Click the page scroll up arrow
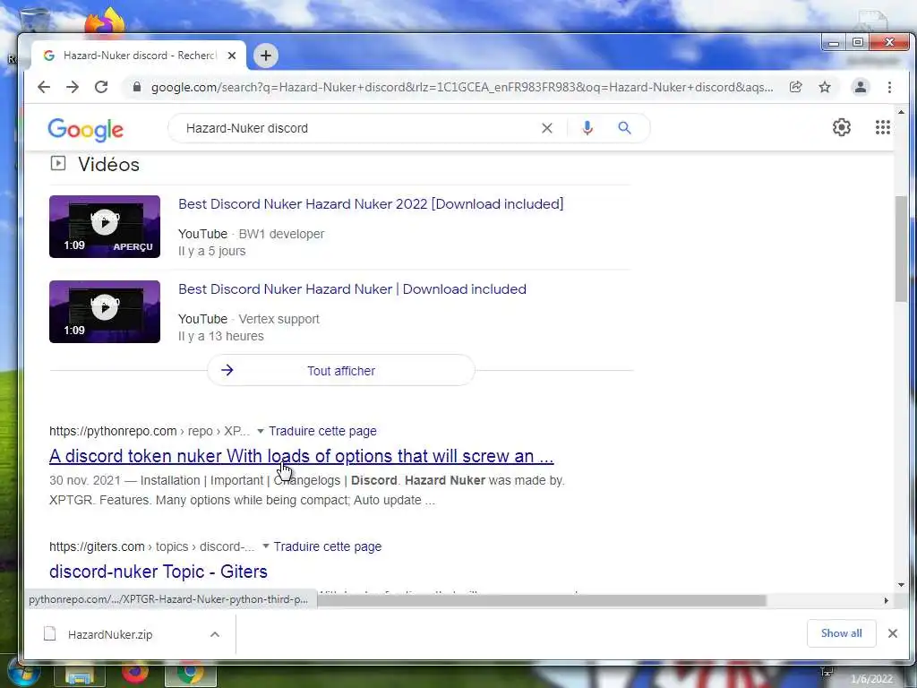This screenshot has height=688, width=917. pyautogui.click(x=901, y=112)
